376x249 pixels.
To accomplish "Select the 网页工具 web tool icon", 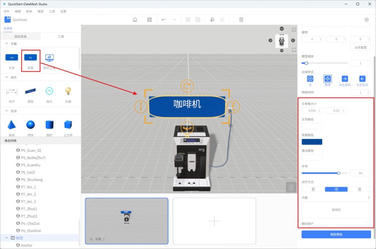I will pos(49,58).
